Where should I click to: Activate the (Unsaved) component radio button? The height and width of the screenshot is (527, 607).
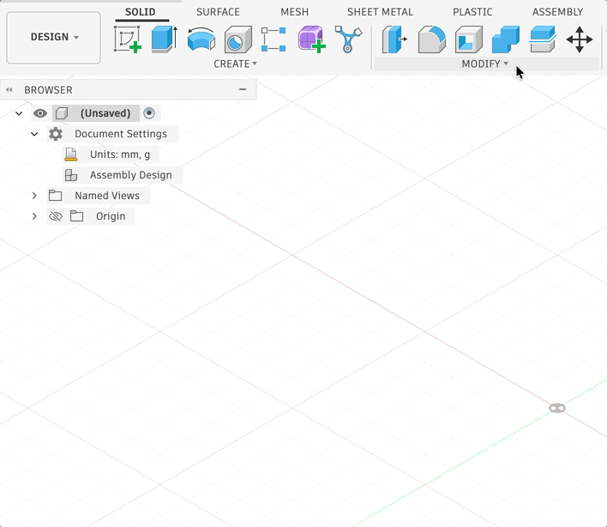[x=149, y=112]
